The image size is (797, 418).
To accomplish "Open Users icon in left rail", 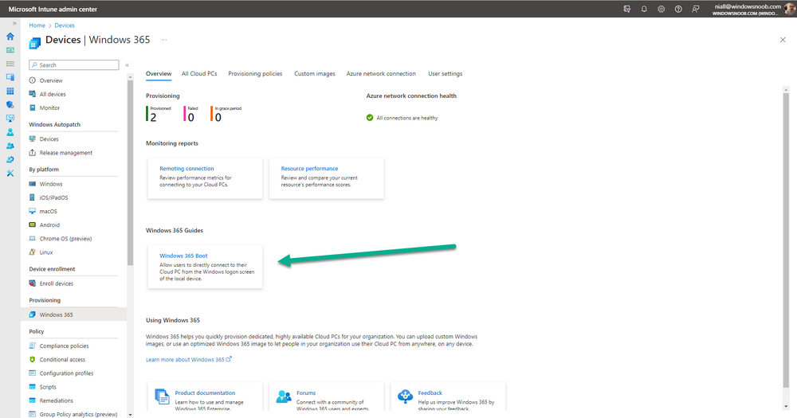I will click(x=10, y=132).
